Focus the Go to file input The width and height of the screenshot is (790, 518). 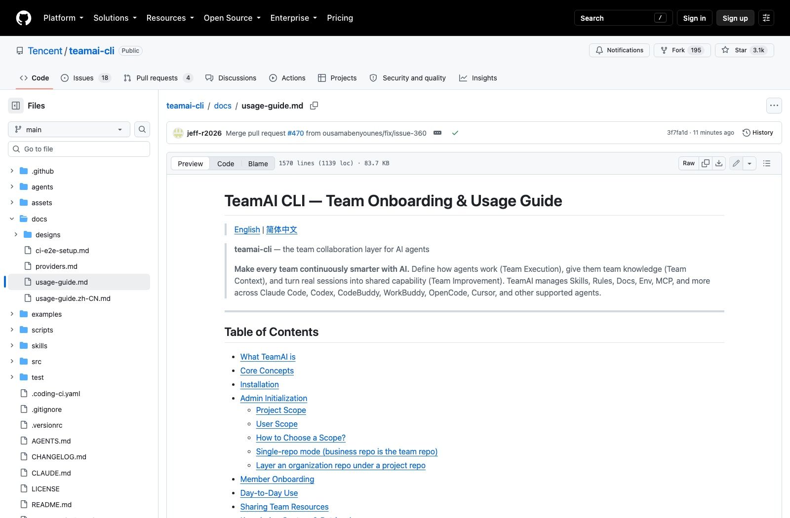coord(79,149)
